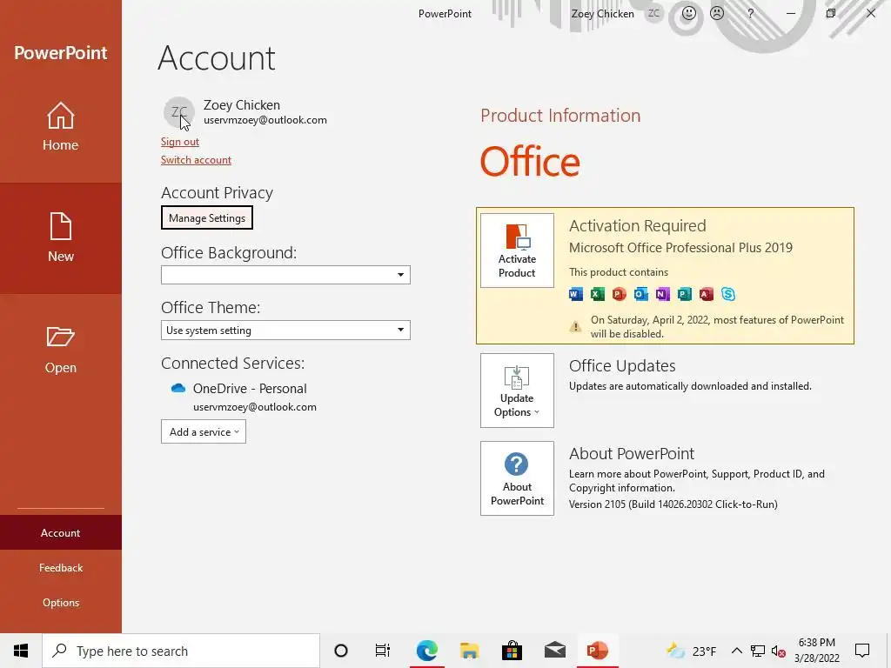Image resolution: width=891 pixels, height=668 pixels.
Task: Click the Skype app icon in product list
Action: [x=728, y=294]
